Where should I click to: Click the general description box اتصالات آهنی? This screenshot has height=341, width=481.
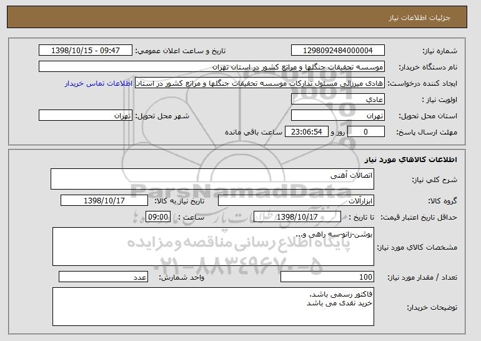[212, 179]
